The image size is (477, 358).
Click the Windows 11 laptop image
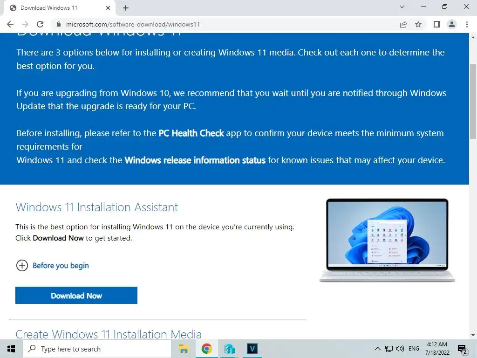click(387, 240)
